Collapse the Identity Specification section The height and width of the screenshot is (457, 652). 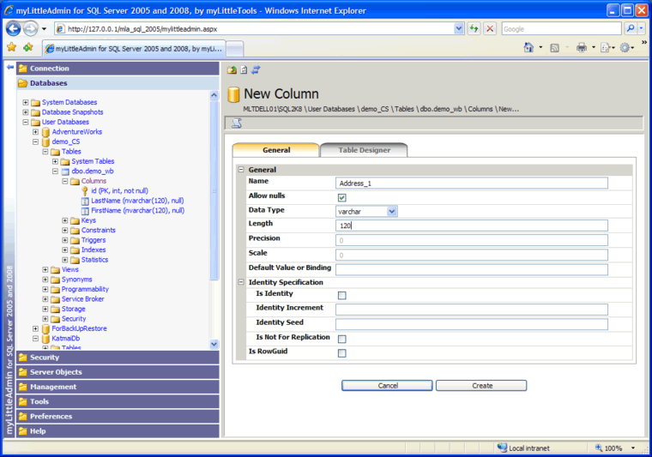point(241,282)
